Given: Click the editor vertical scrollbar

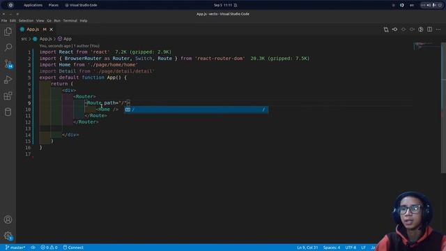Looking at the screenshot, I should (x=443, y=107).
